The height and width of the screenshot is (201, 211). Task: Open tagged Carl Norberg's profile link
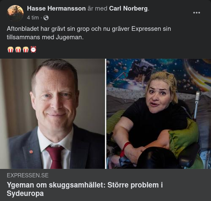128,8
